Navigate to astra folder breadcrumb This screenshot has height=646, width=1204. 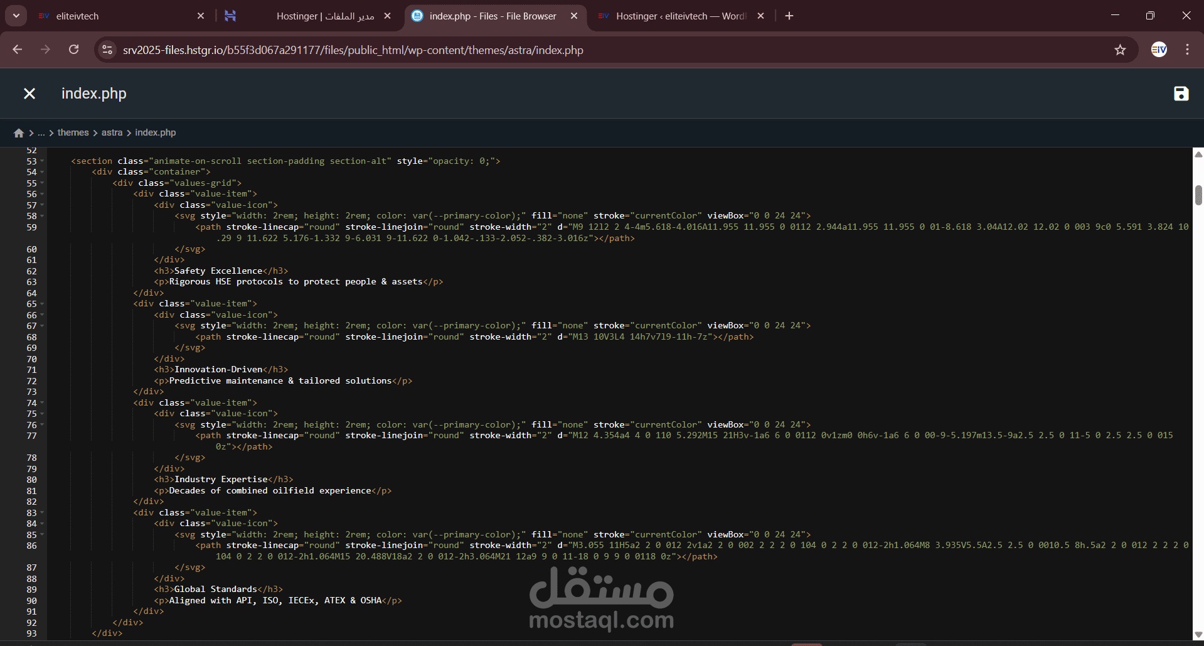coord(112,132)
